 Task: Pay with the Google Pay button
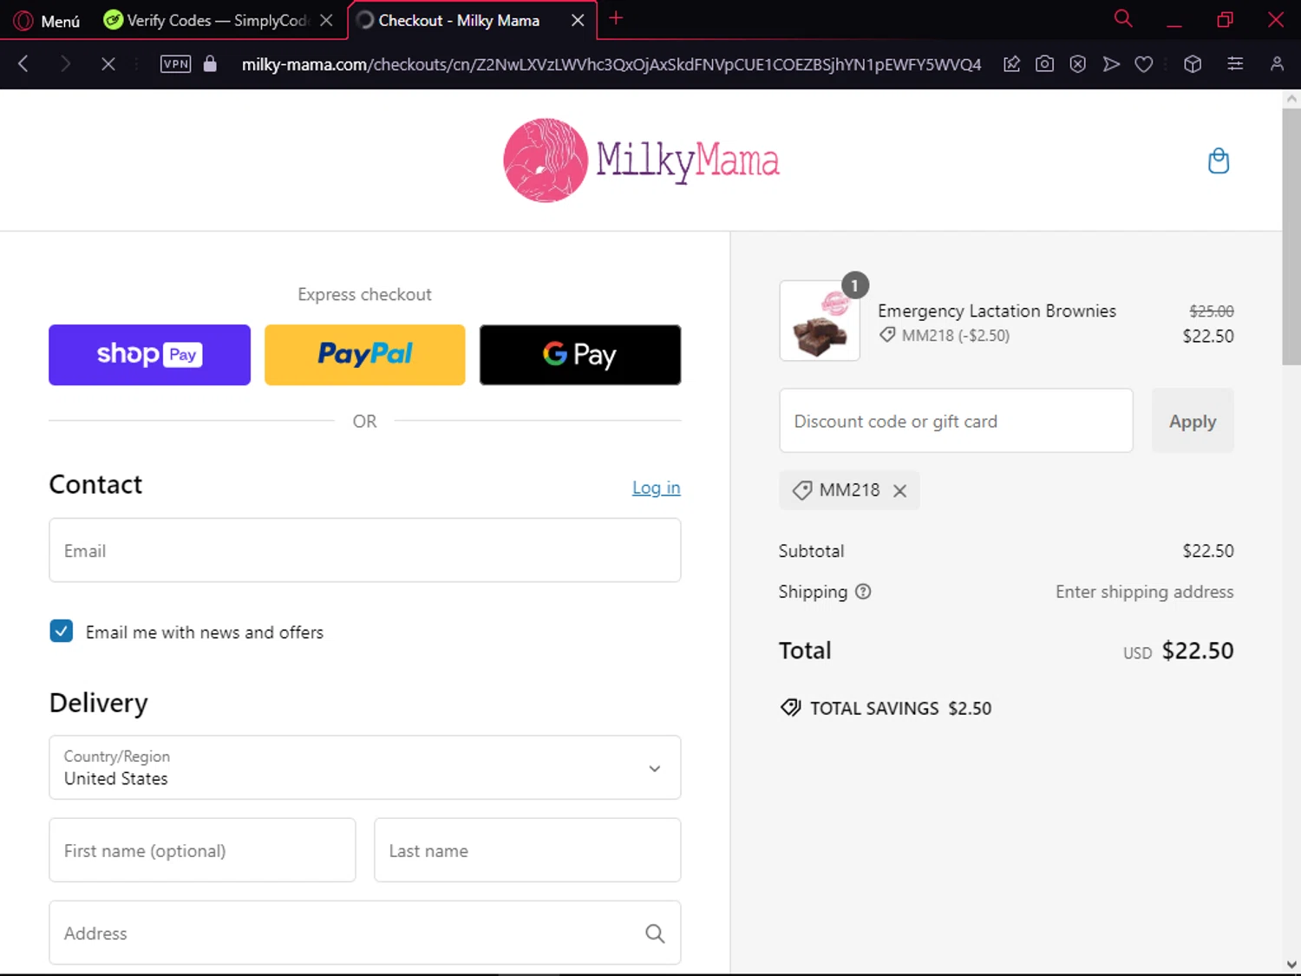(x=580, y=355)
